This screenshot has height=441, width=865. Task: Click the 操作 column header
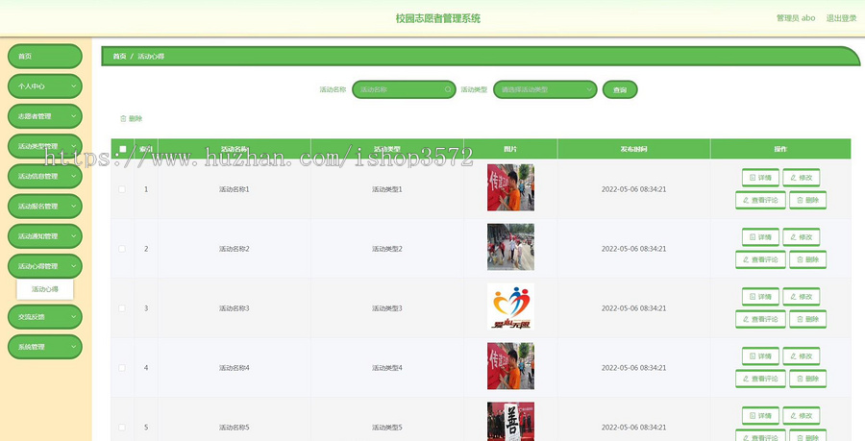(780, 149)
